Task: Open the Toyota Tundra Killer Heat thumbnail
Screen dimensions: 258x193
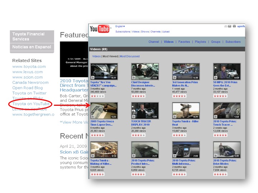Action: [185, 111]
